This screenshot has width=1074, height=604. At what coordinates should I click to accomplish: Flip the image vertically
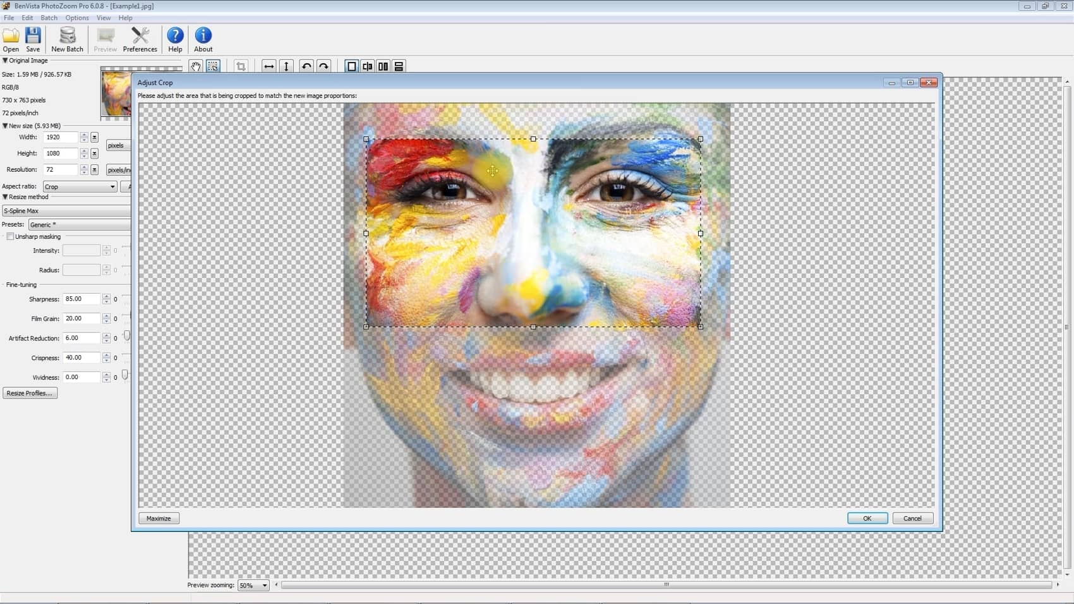click(286, 66)
